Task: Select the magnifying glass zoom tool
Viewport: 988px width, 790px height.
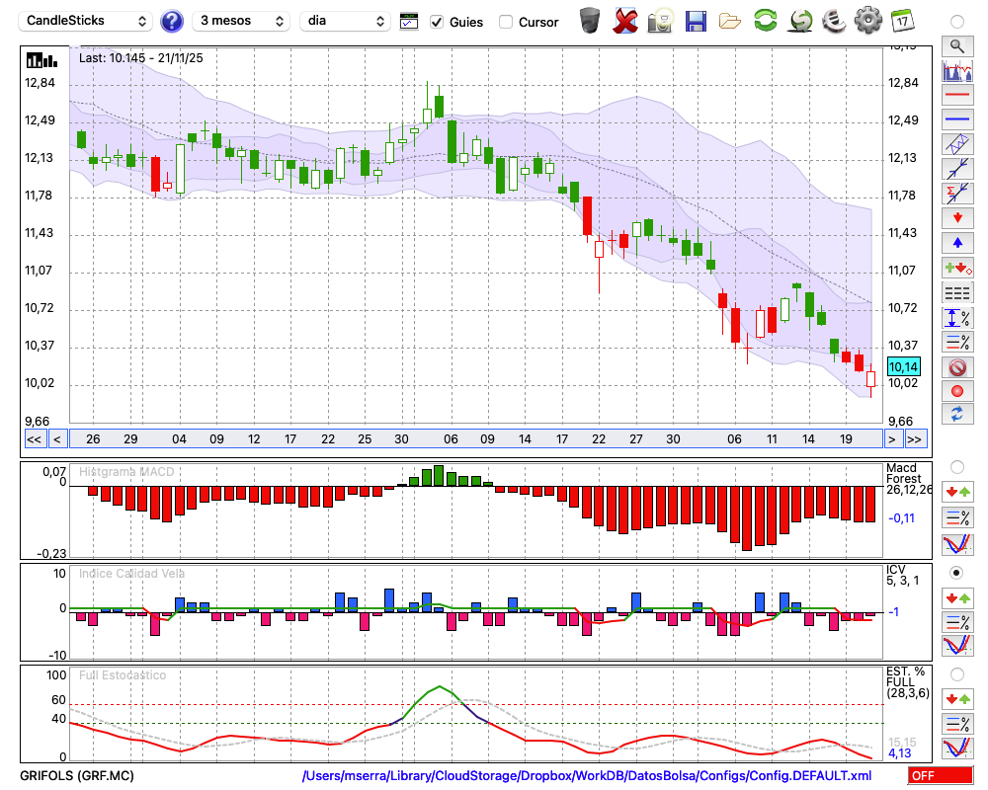Action: (x=956, y=45)
